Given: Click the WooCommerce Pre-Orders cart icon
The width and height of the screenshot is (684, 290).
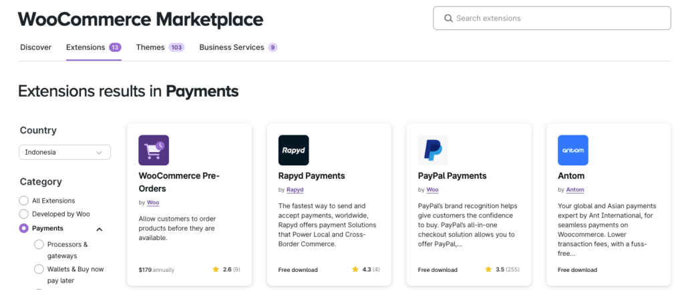Looking at the screenshot, I should [x=154, y=150].
